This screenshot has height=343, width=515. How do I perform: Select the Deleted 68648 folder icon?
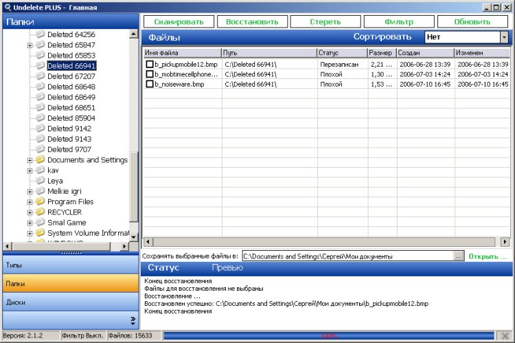pyautogui.click(x=40, y=86)
